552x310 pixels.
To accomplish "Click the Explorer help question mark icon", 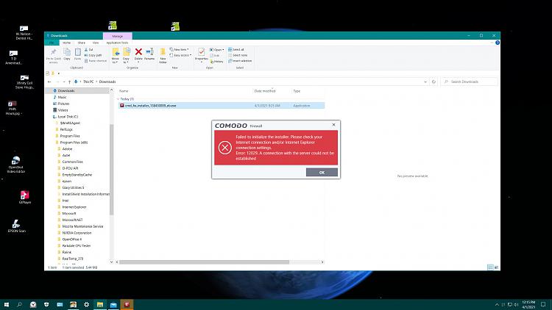I will 498,43.
